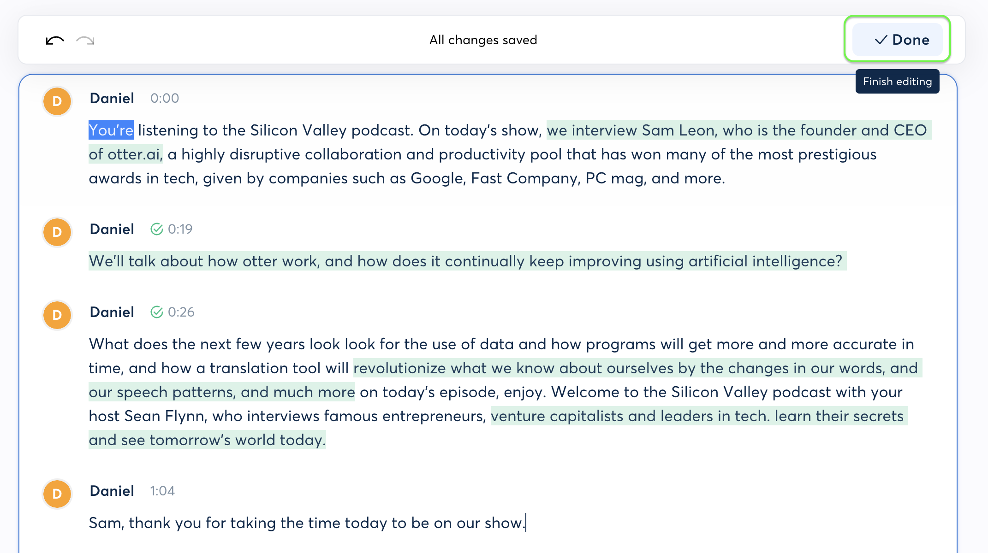Click the checkmark icon inside the Done button
Screen dimensions: 988x553
pos(881,40)
